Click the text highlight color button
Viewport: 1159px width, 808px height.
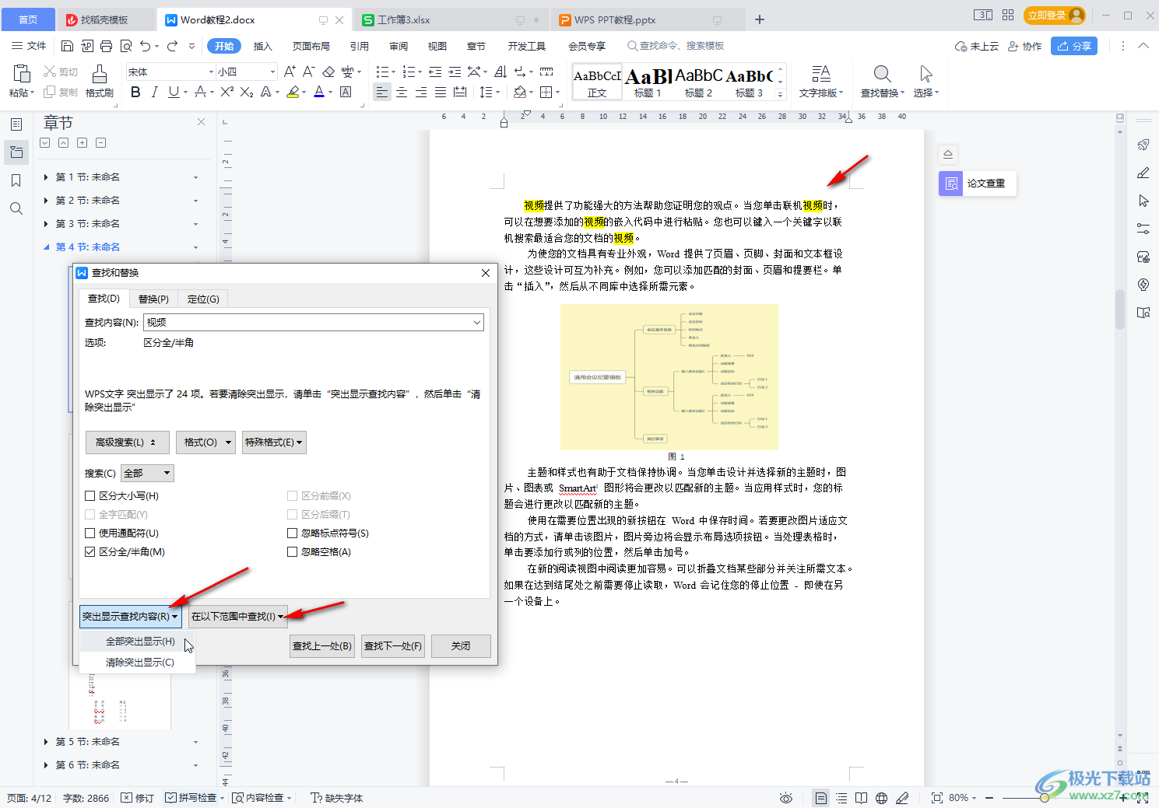pos(293,93)
